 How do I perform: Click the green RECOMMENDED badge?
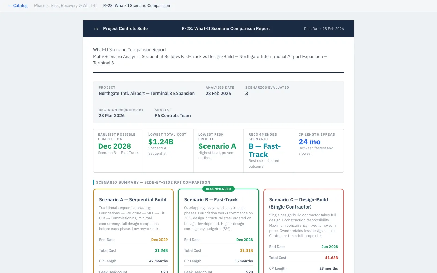click(218, 189)
